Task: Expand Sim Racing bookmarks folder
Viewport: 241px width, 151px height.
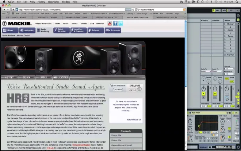Action: click(142, 13)
